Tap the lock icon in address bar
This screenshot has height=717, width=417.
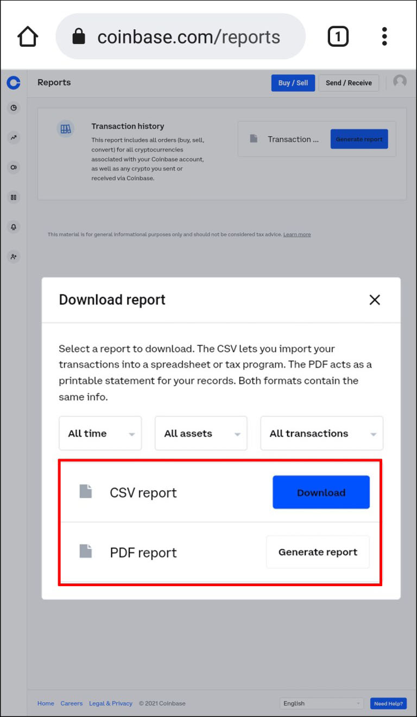coord(79,36)
